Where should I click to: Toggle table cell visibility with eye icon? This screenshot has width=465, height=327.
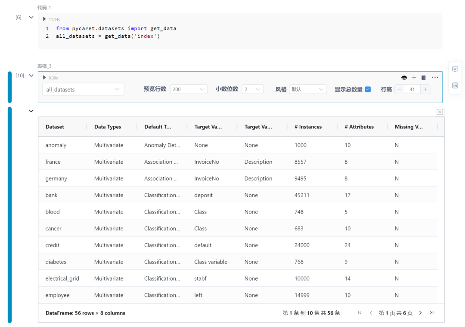tap(404, 77)
